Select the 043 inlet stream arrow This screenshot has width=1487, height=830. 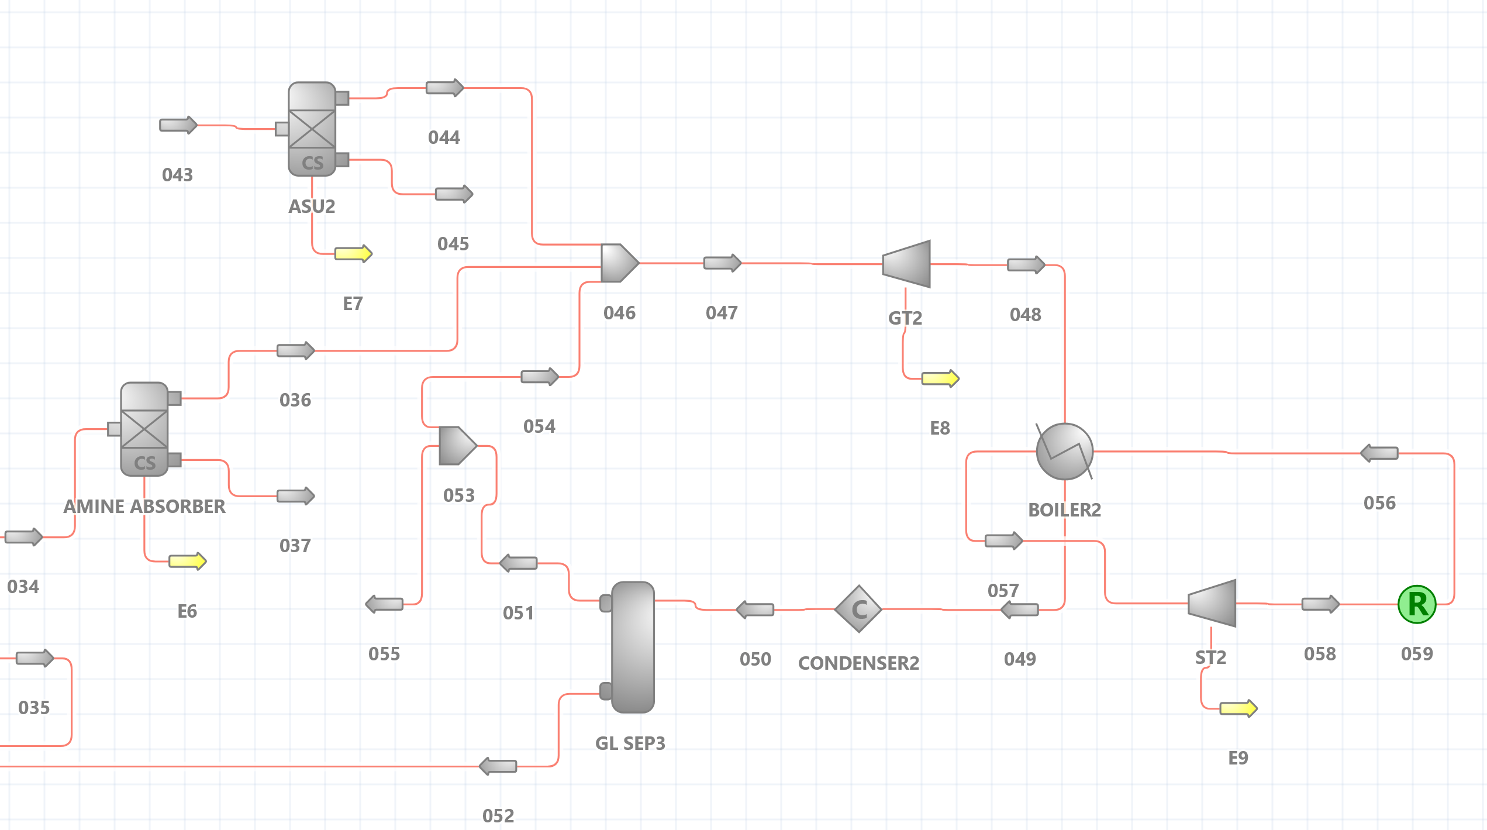click(178, 125)
